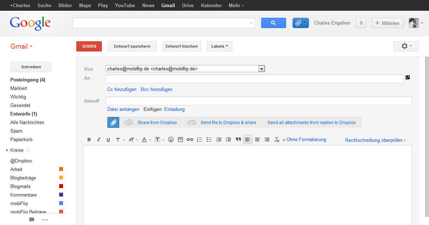
Task: Expand the Gmail dropdown menu
Action: [x=21, y=47]
